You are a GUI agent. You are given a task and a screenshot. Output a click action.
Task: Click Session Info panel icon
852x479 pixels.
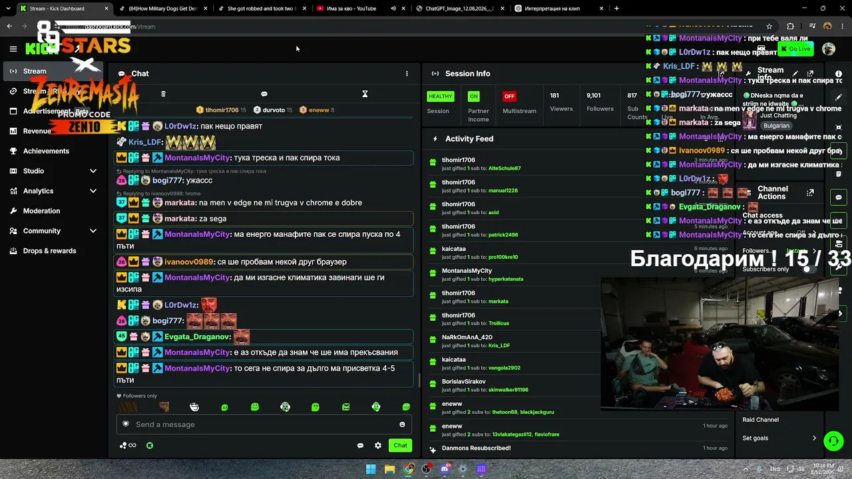pos(435,74)
